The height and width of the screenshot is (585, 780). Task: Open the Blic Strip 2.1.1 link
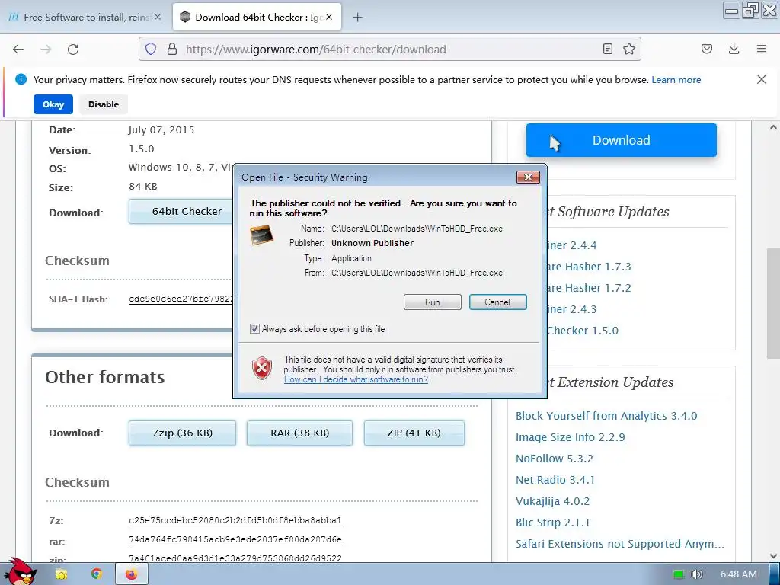point(553,523)
